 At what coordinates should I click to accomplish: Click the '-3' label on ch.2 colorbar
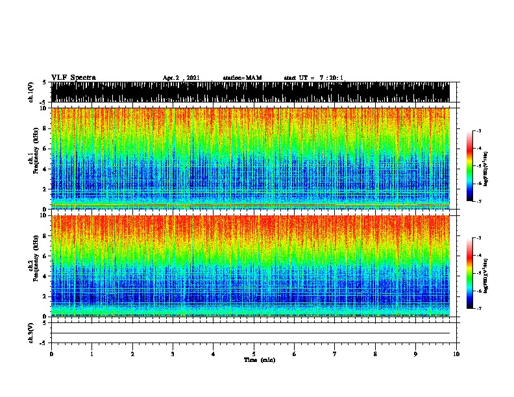click(478, 238)
